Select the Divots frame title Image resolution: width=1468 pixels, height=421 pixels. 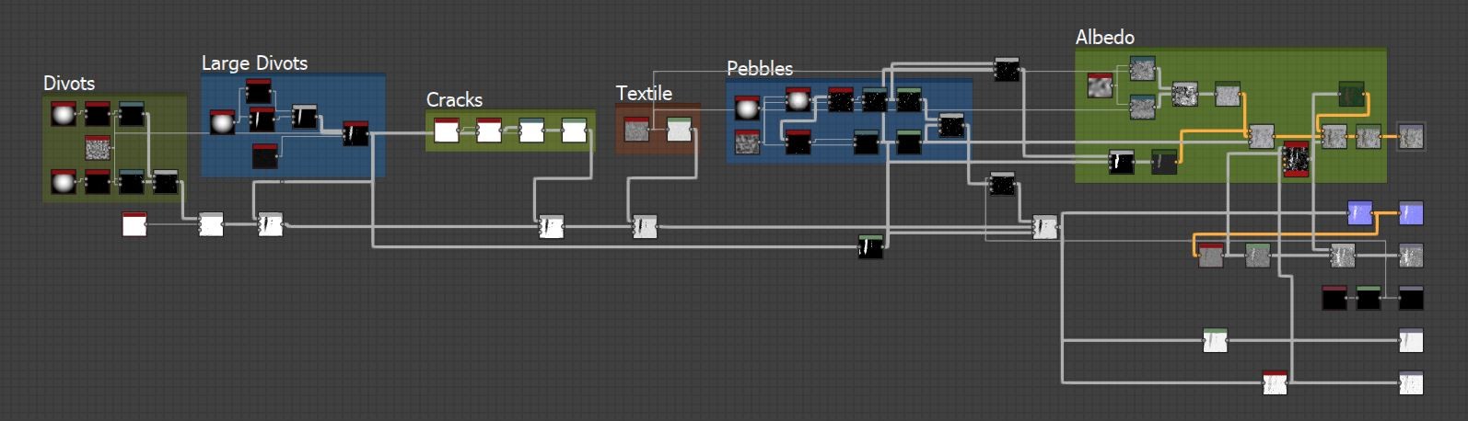(x=69, y=83)
